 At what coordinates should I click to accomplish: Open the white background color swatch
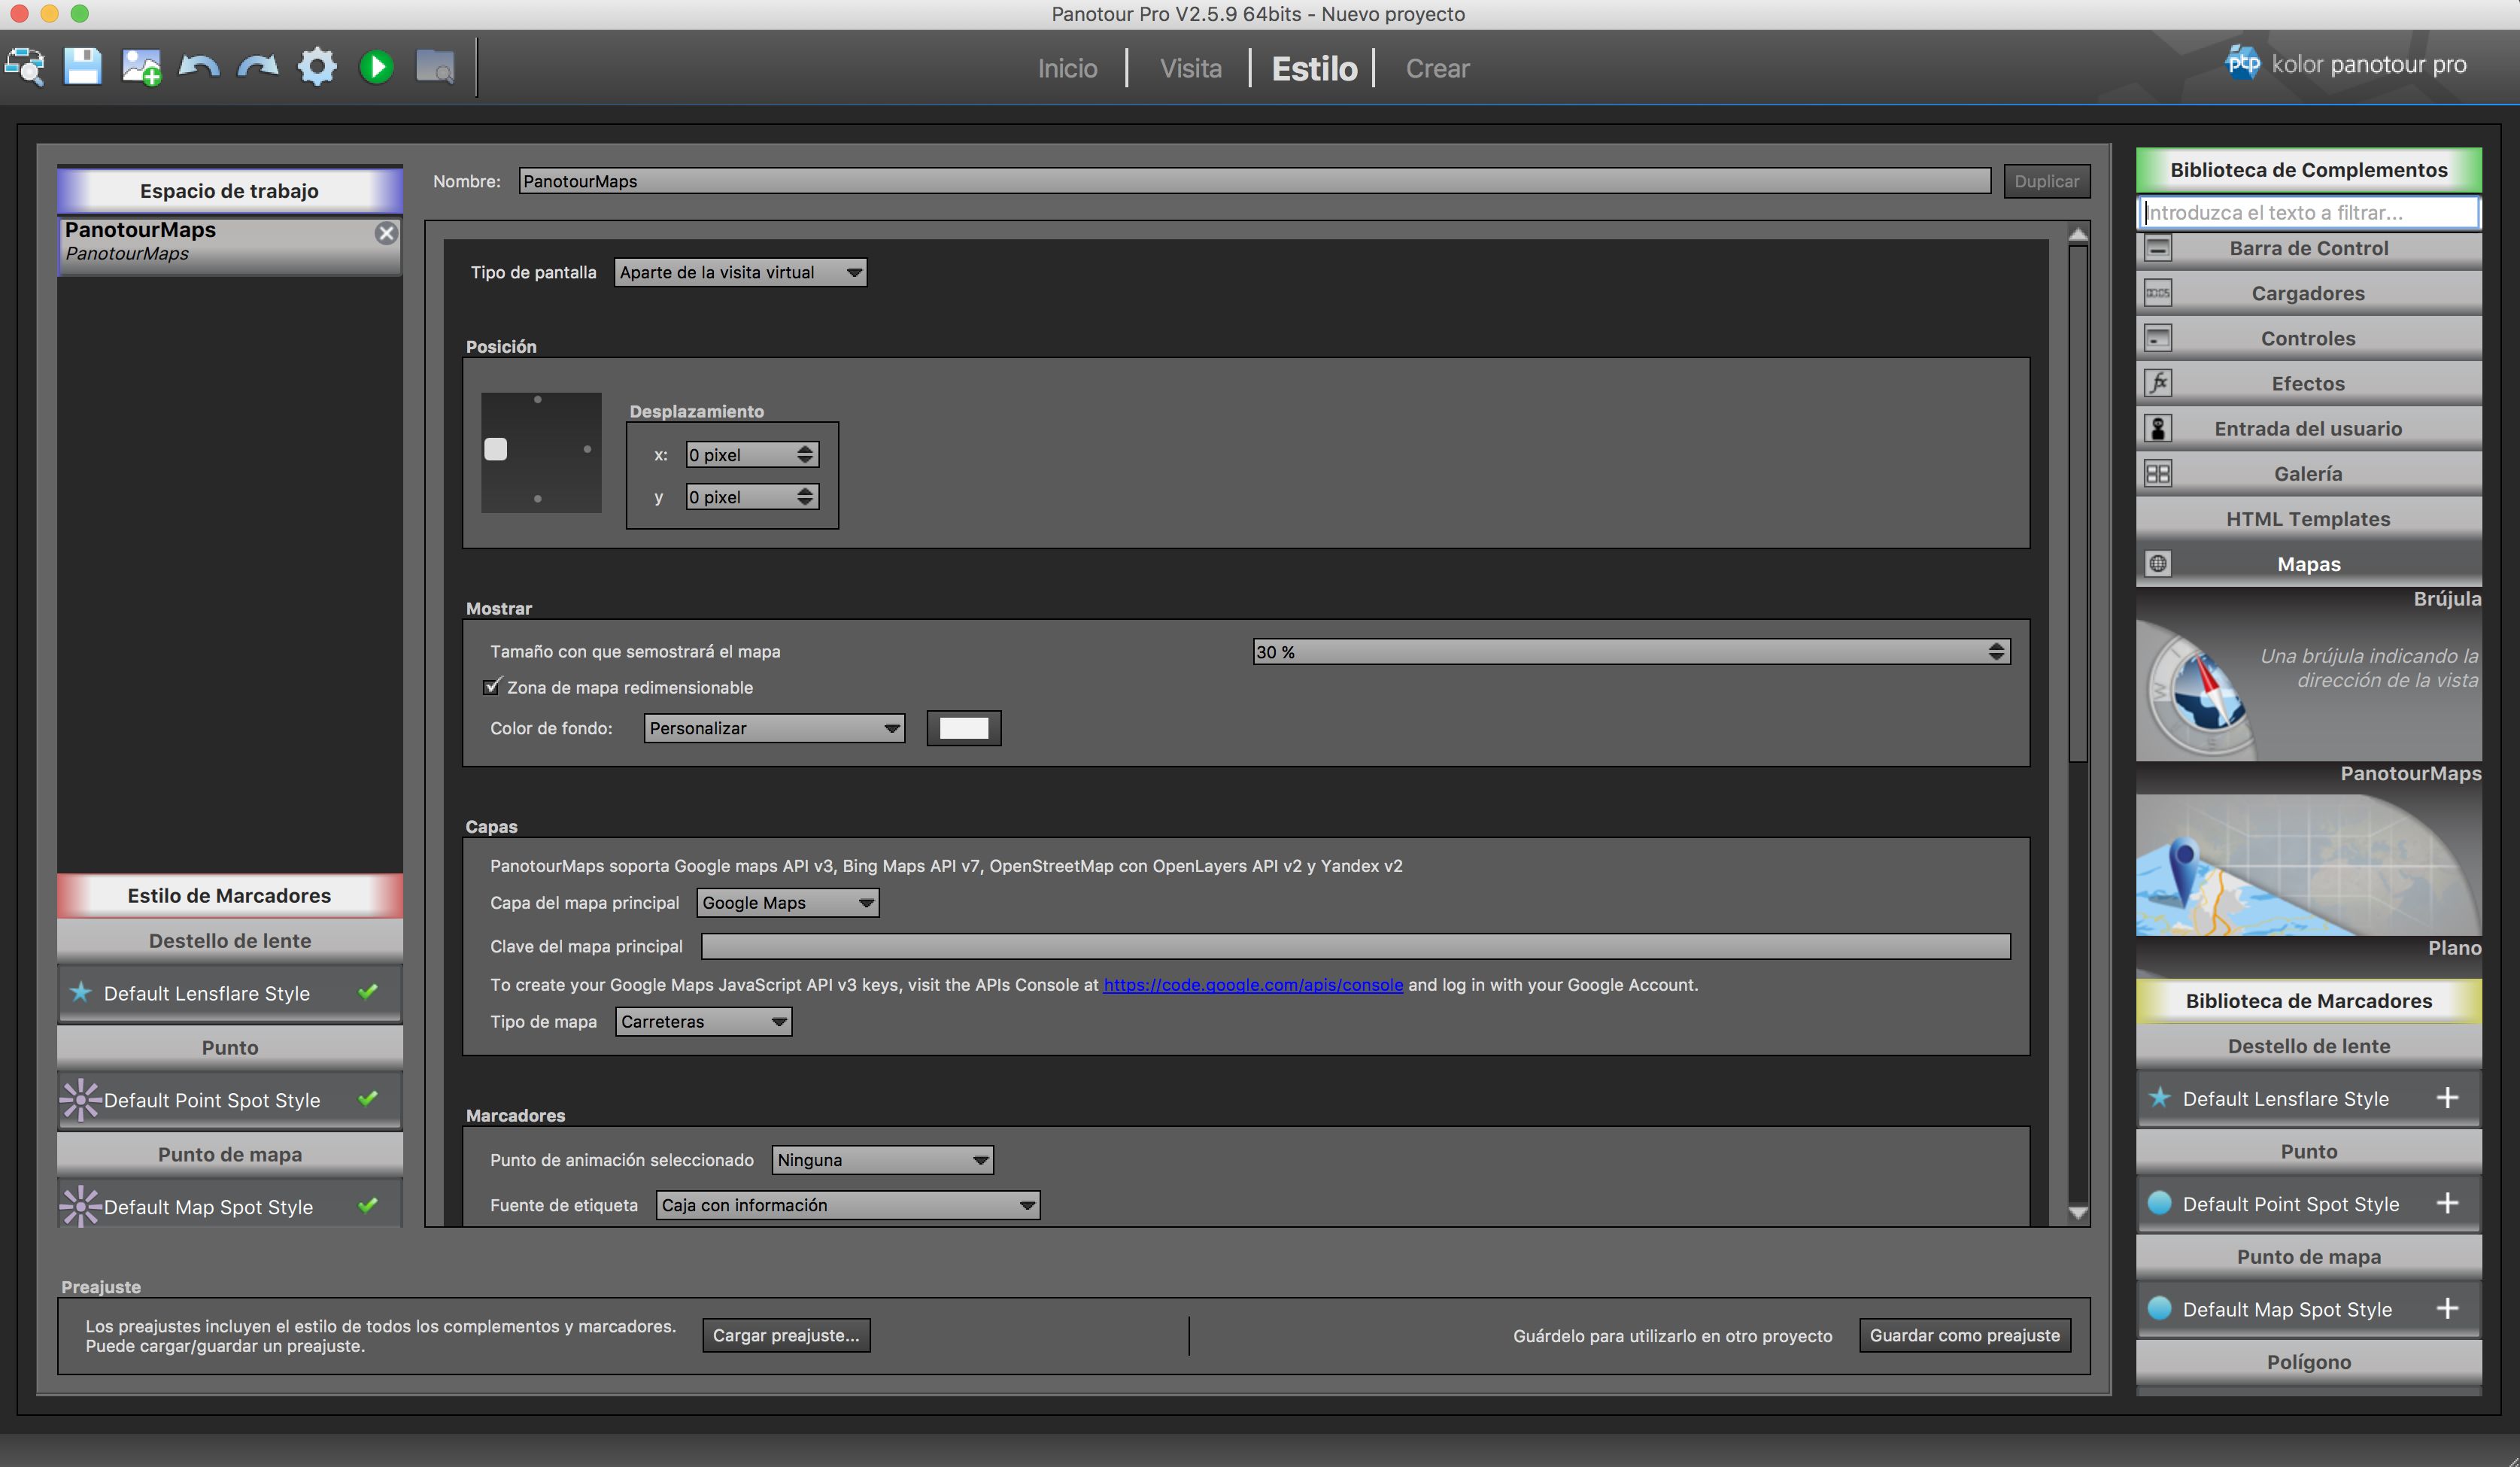click(x=964, y=728)
